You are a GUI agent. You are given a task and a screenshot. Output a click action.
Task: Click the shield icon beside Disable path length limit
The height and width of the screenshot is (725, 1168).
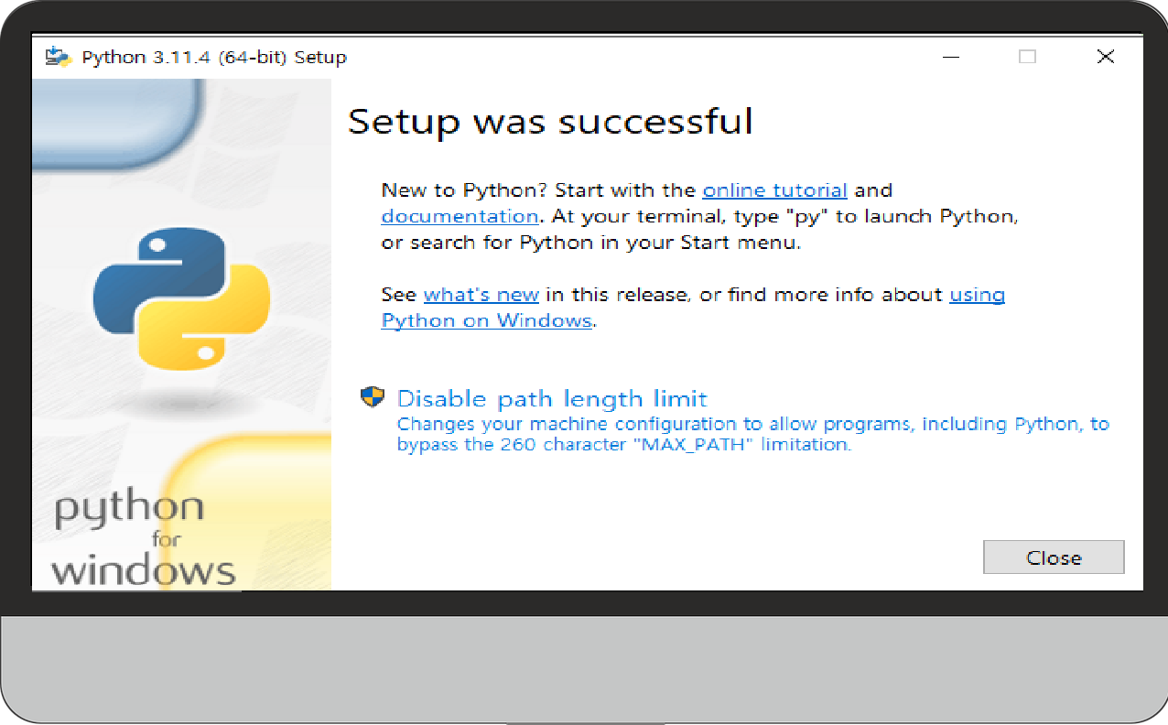pos(373,397)
